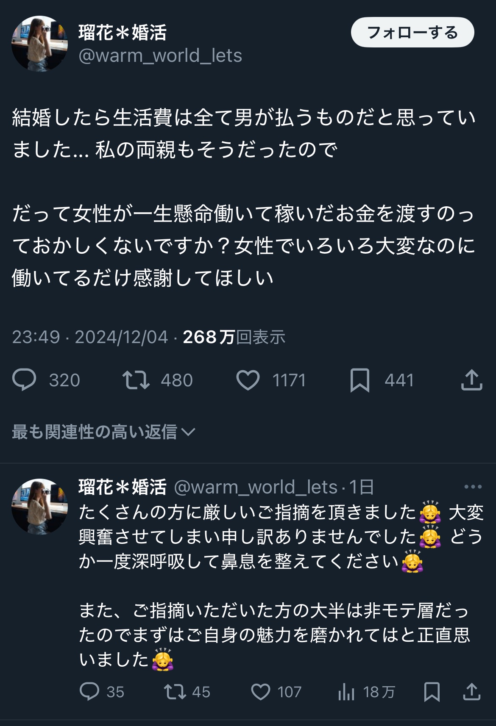Like the reply tweet showing 107
This screenshot has width=496, height=726.
[x=261, y=692]
